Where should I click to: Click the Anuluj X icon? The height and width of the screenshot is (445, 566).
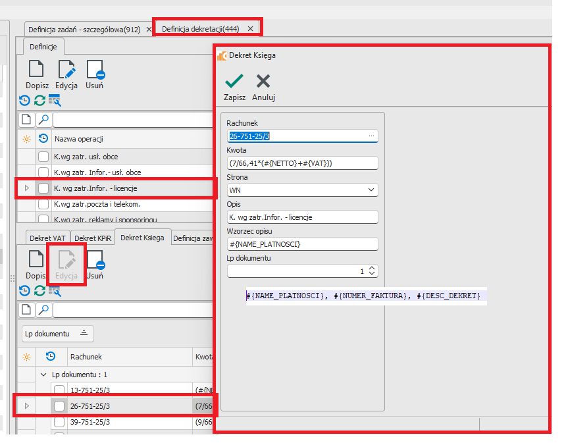263,82
